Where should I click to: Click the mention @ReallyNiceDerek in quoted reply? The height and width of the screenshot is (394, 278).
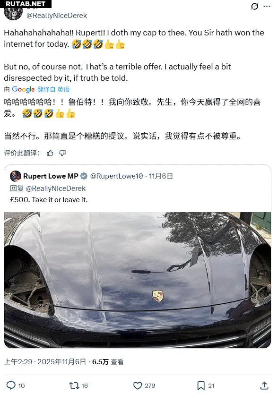tap(56, 188)
